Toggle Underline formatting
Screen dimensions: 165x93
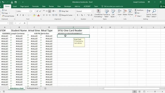[23, 15]
